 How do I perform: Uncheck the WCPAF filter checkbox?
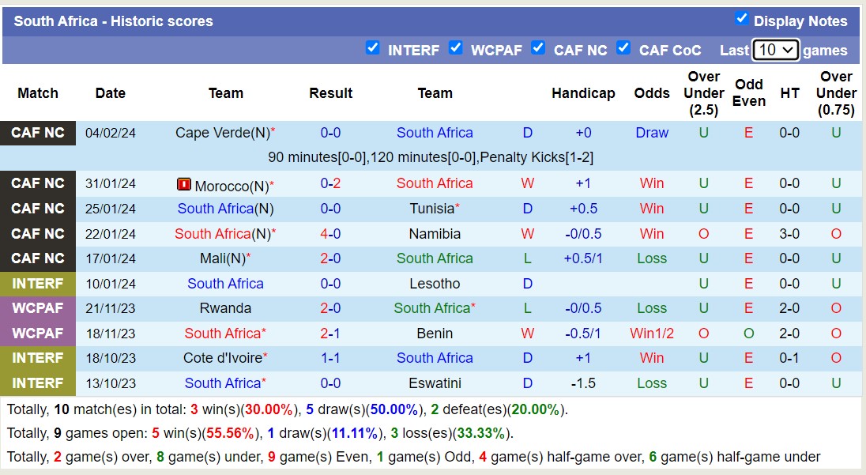click(x=456, y=48)
